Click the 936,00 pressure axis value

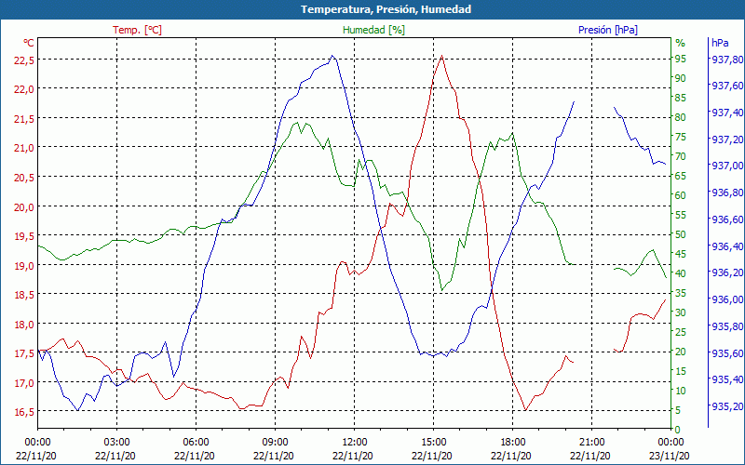point(725,299)
